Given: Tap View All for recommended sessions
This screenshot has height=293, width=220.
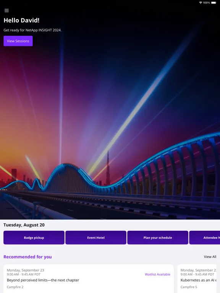Looking at the screenshot, I should pyautogui.click(x=210, y=257).
